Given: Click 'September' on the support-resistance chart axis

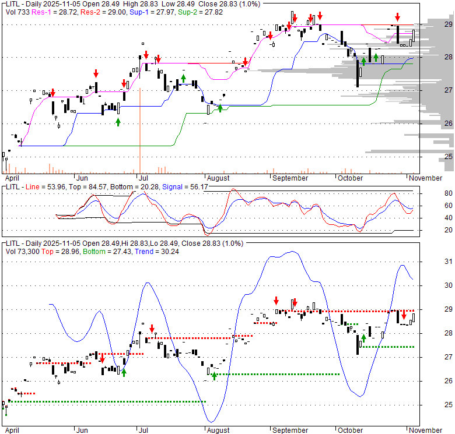Looking at the screenshot, I should click(290, 178).
